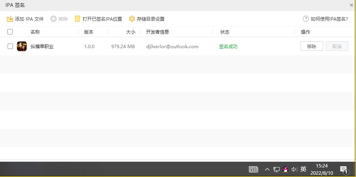Open the notification center icon

(x=344, y=170)
